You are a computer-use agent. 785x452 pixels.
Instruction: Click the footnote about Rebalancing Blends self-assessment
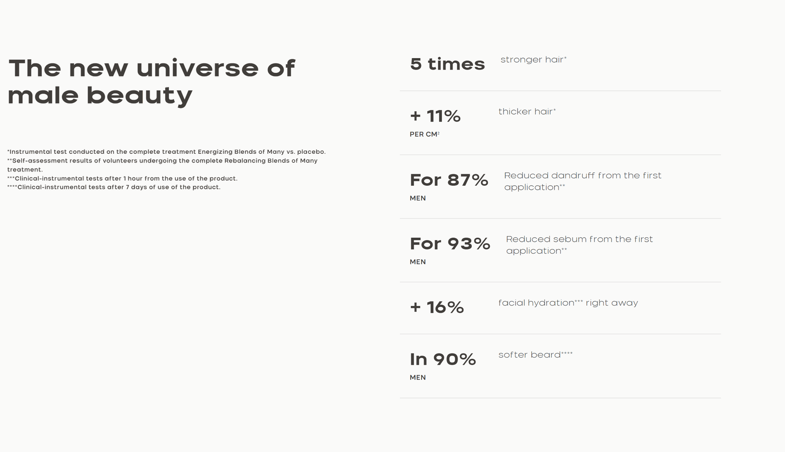[x=162, y=165]
